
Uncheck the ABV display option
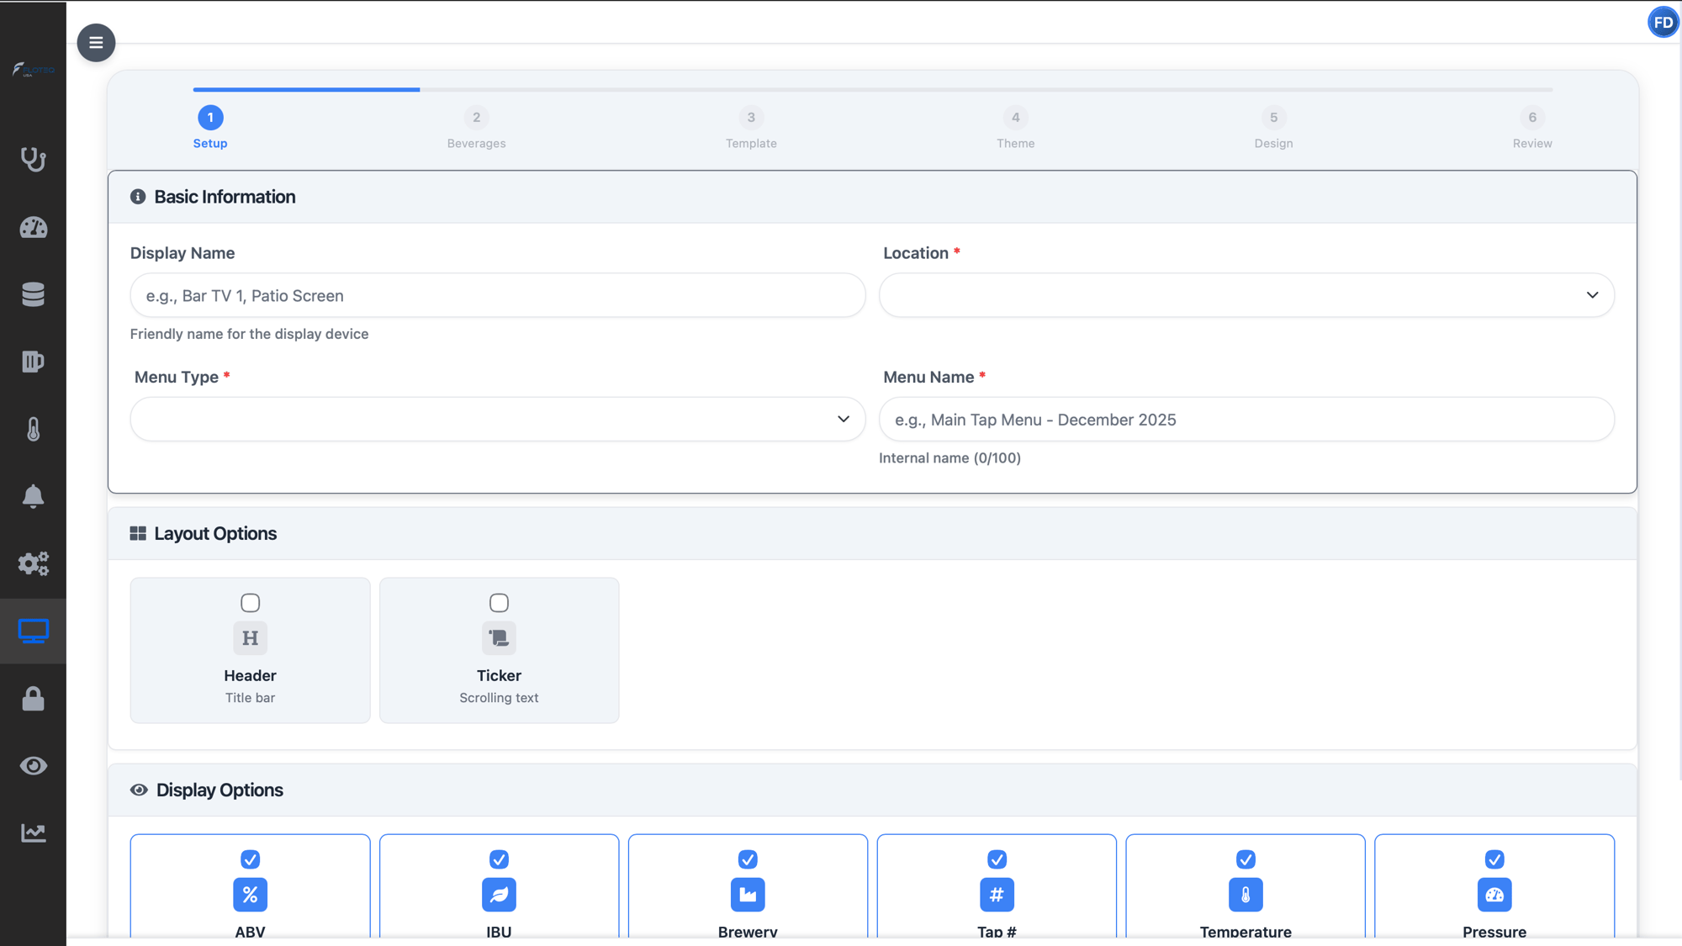(250, 859)
